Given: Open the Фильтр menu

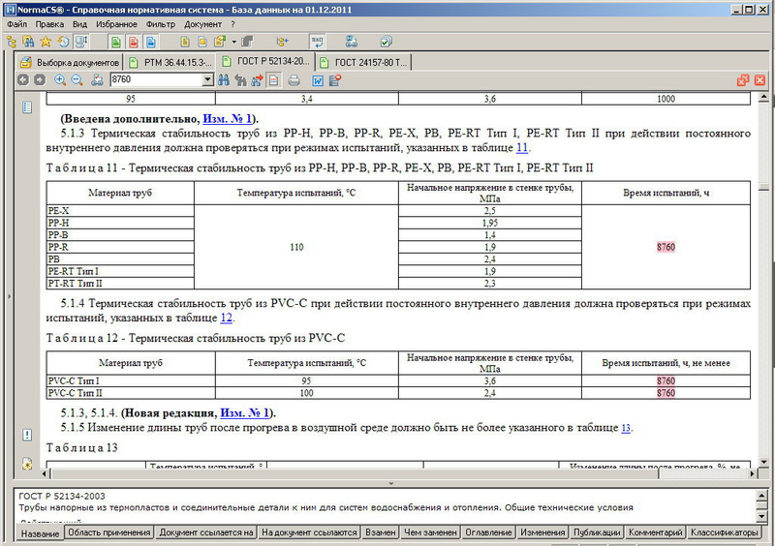Looking at the screenshot, I should (x=160, y=22).
